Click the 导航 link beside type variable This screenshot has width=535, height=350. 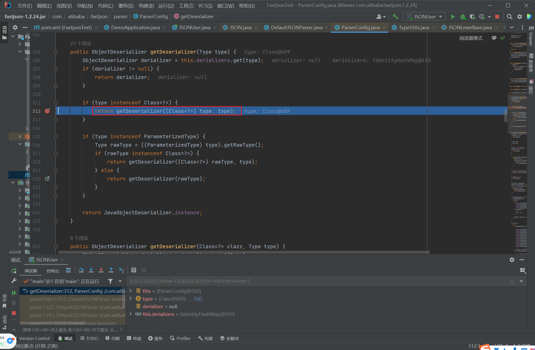coord(198,299)
